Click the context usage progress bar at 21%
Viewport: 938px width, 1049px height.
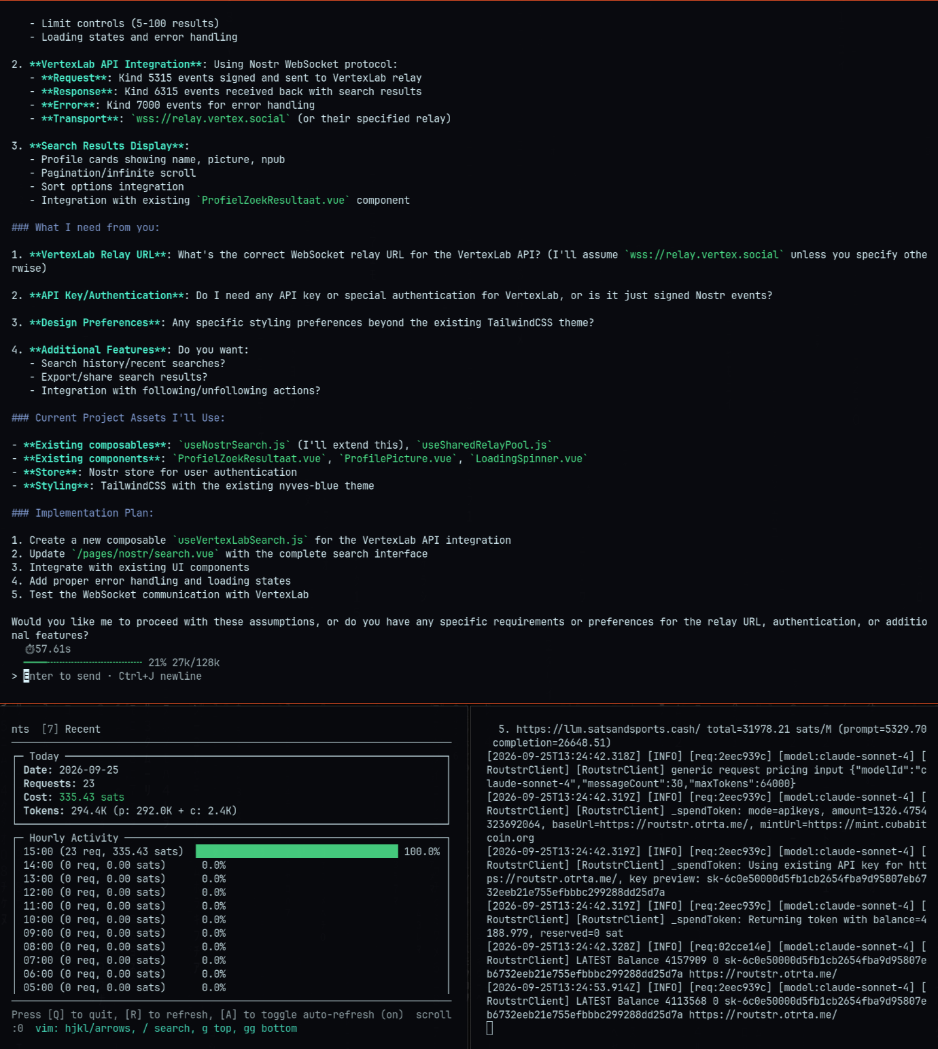[x=83, y=662]
